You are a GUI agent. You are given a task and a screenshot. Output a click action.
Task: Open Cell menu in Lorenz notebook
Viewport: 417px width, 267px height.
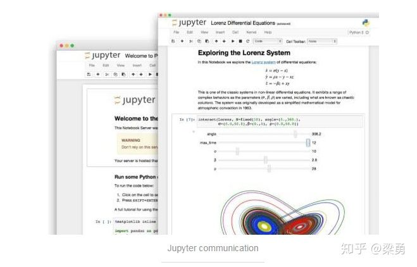pos(235,32)
